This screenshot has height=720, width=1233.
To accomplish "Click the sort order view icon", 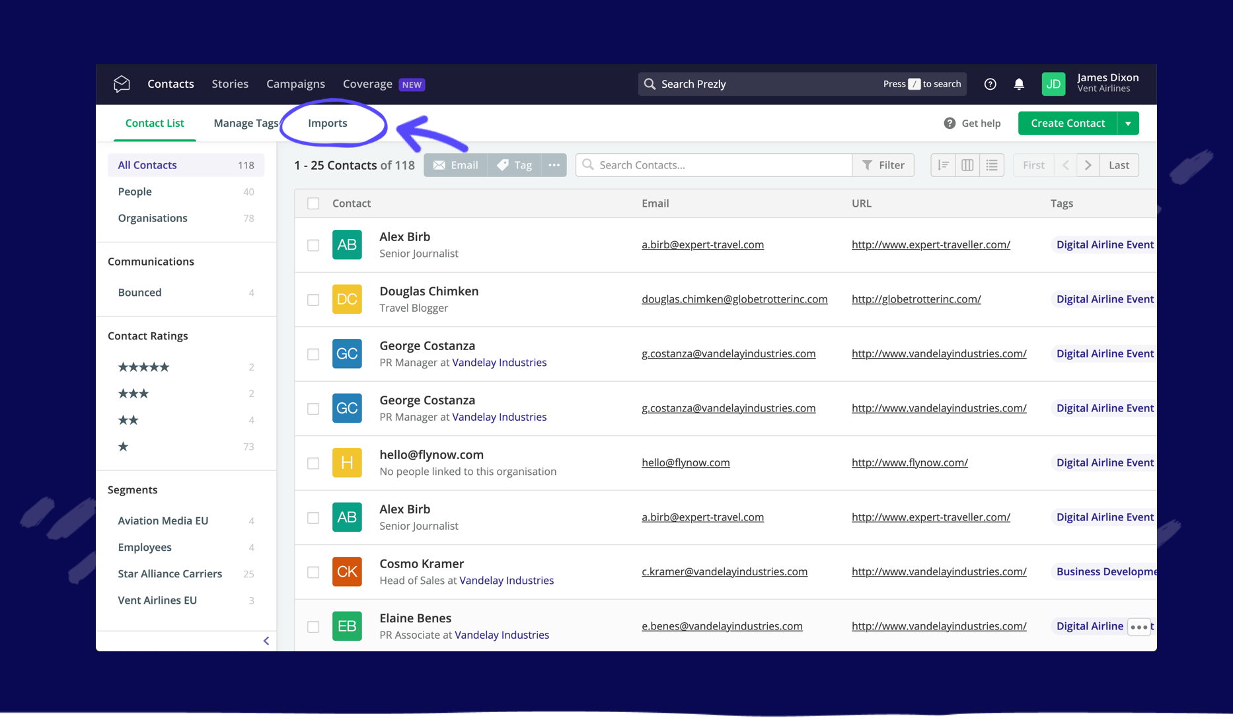I will tap(943, 165).
